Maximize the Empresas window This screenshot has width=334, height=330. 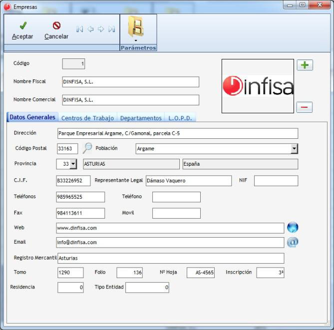click(302, 5)
